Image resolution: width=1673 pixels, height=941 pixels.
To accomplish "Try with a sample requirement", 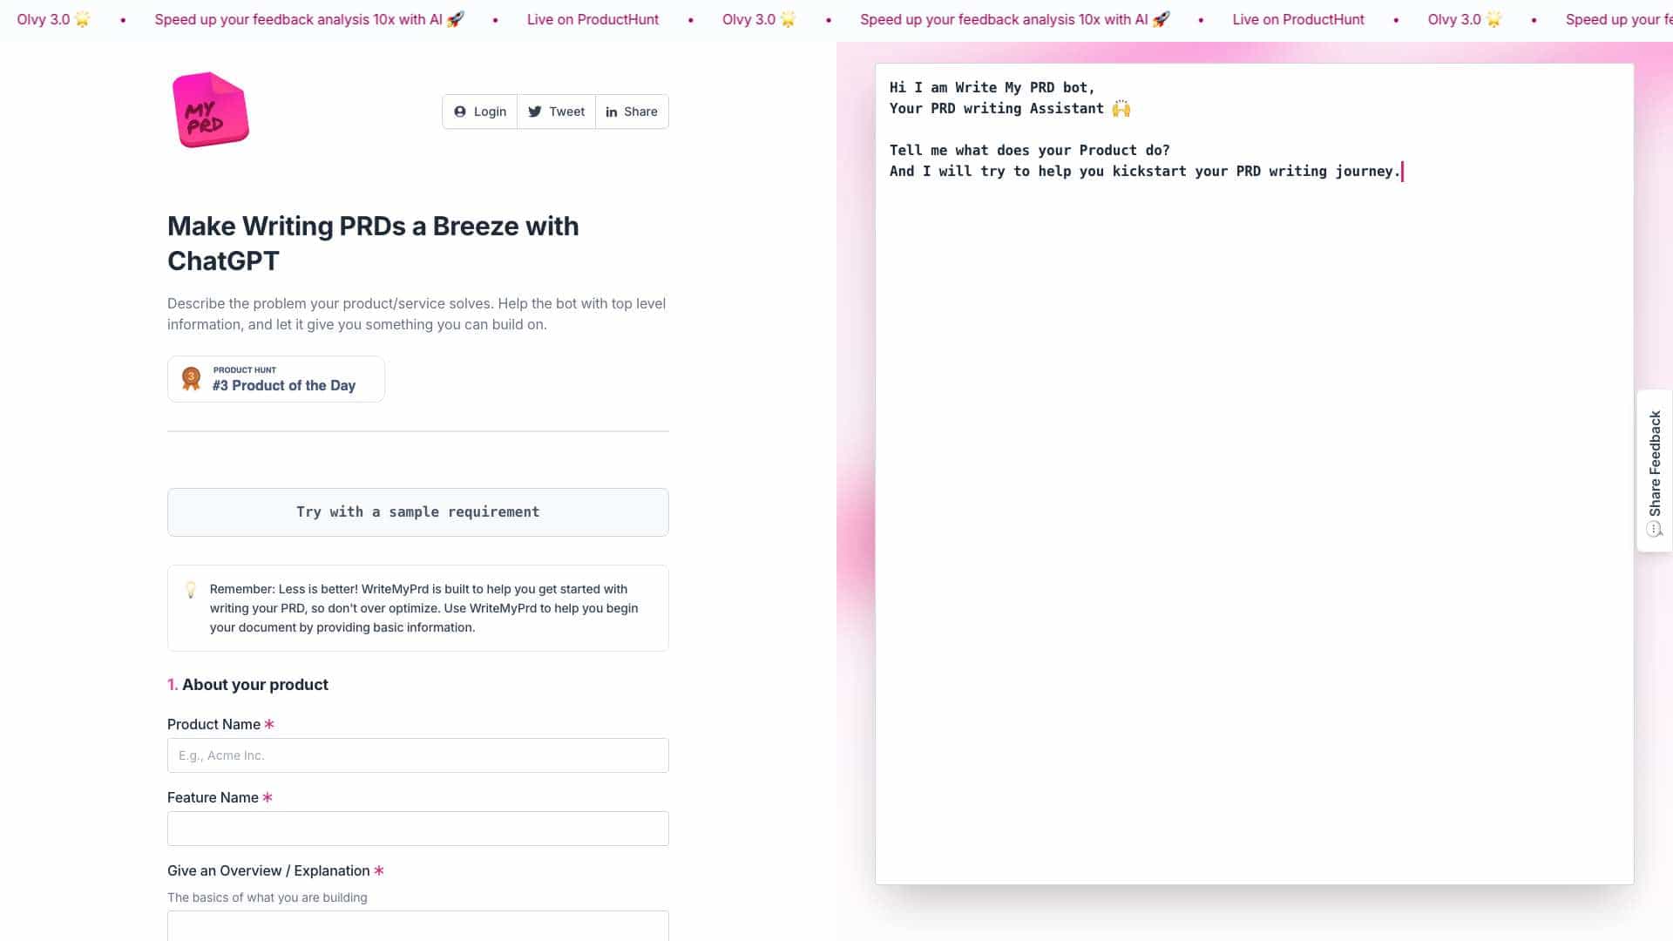I will click(x=418, y=512).
